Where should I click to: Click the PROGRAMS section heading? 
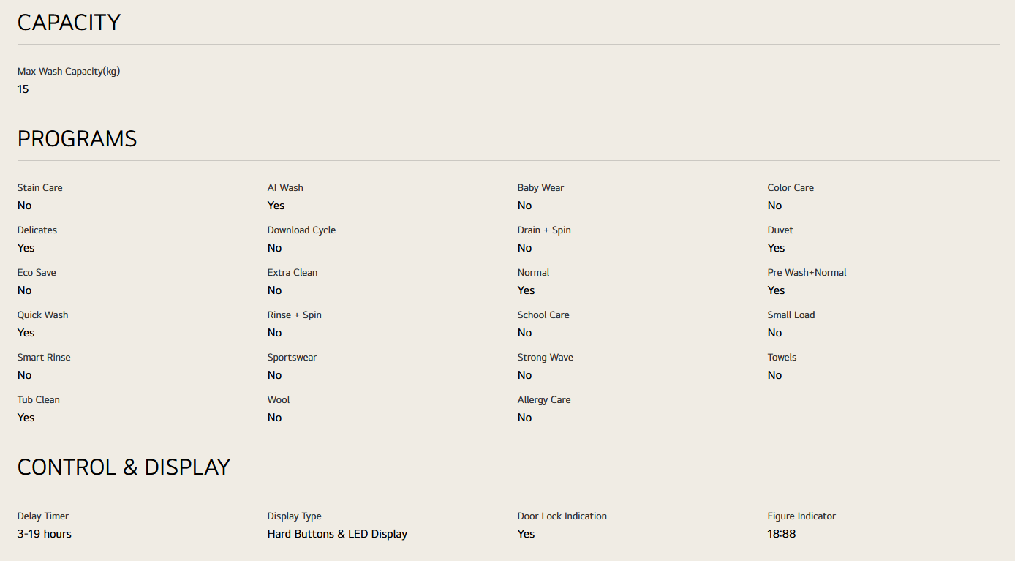(77, 139)
